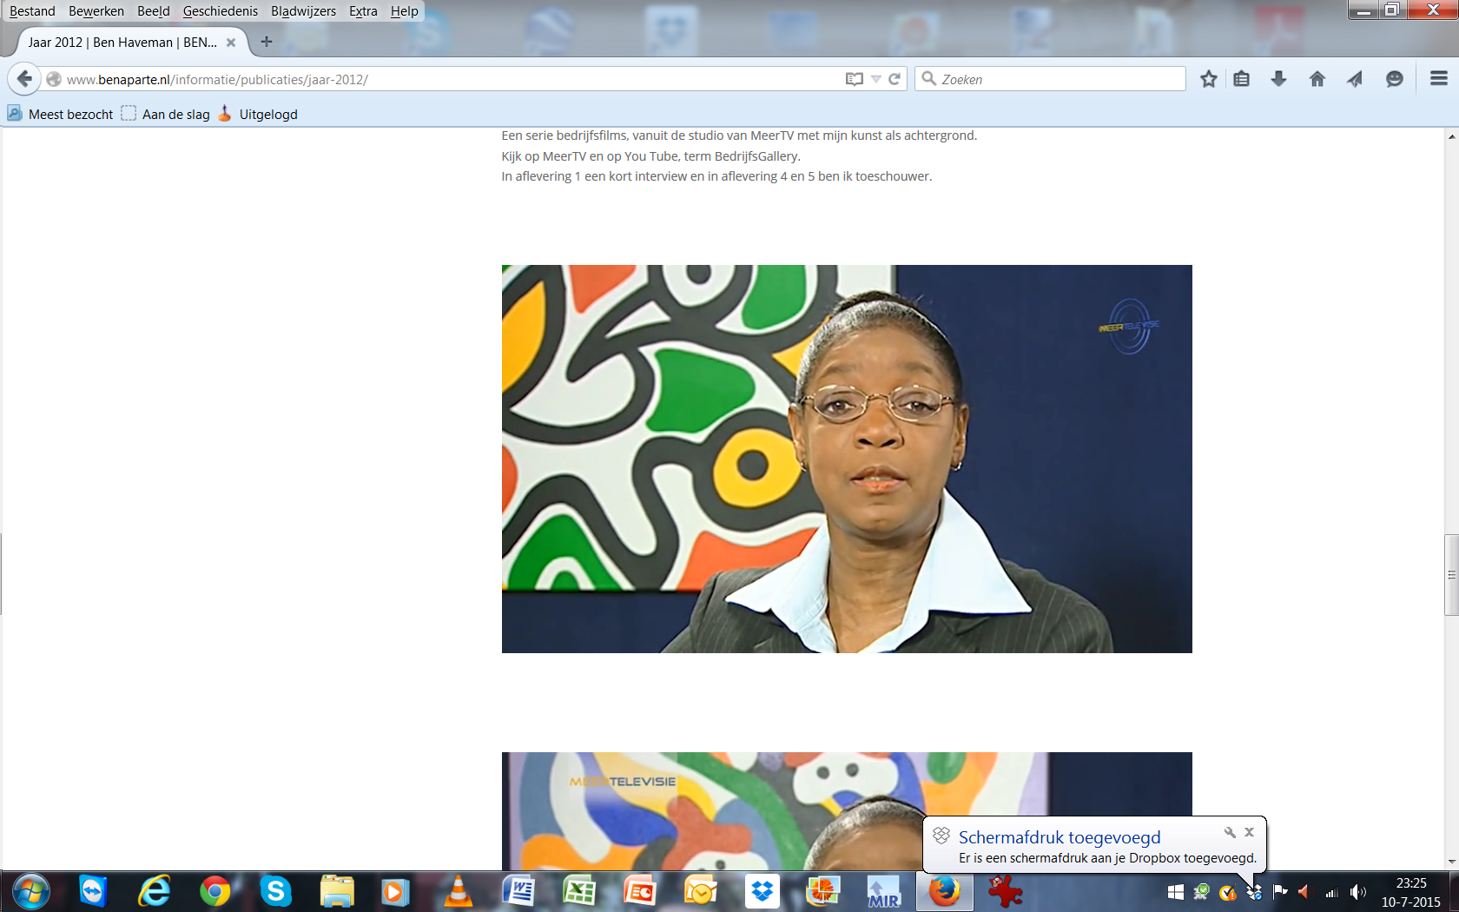1459x912 pixels.
Task: Open the Firefox hamburger menu
Action: [1438, 79]
